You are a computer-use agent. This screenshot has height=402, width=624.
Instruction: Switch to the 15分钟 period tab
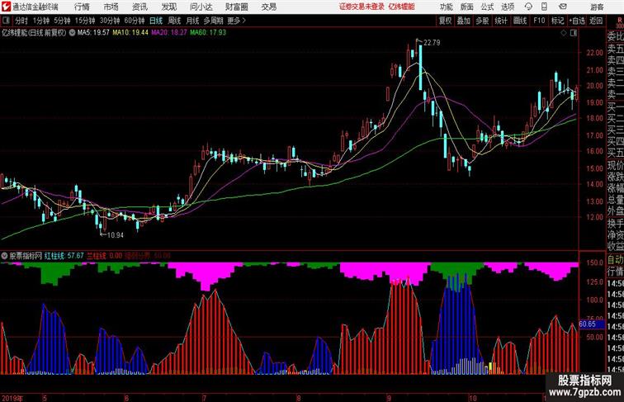click(85, 21)
